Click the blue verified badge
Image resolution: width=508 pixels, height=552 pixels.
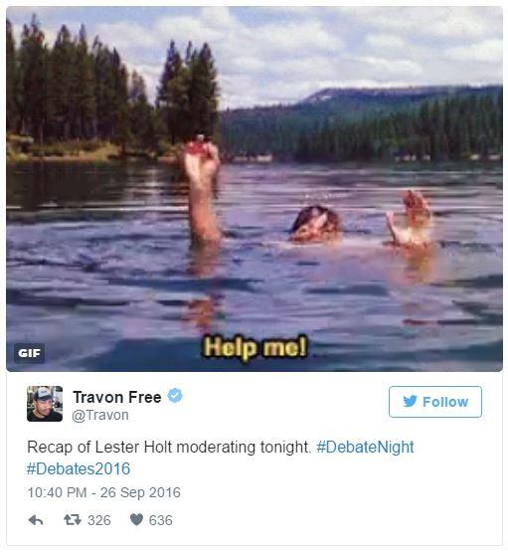click(x=175, y=395)
